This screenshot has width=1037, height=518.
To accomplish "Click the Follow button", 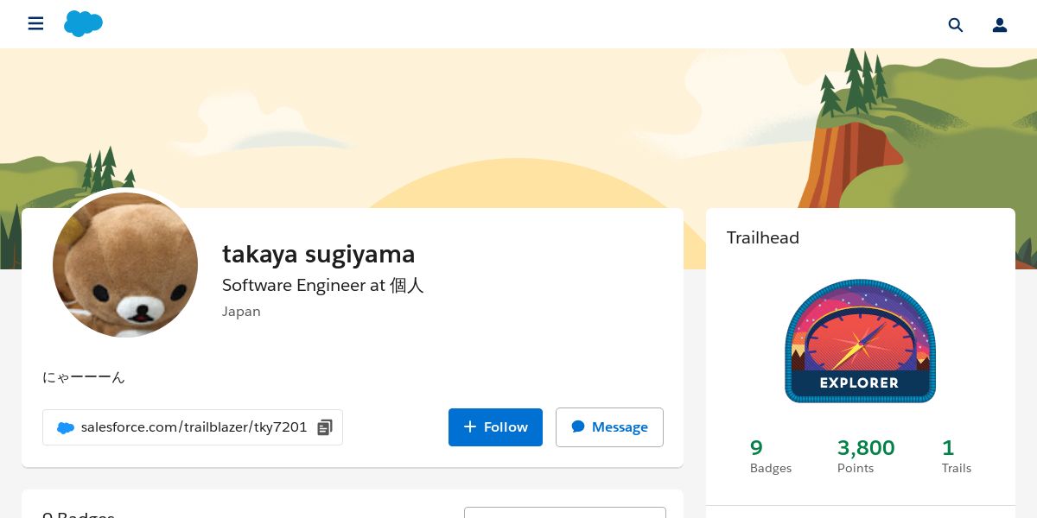I will click(495, 427).
